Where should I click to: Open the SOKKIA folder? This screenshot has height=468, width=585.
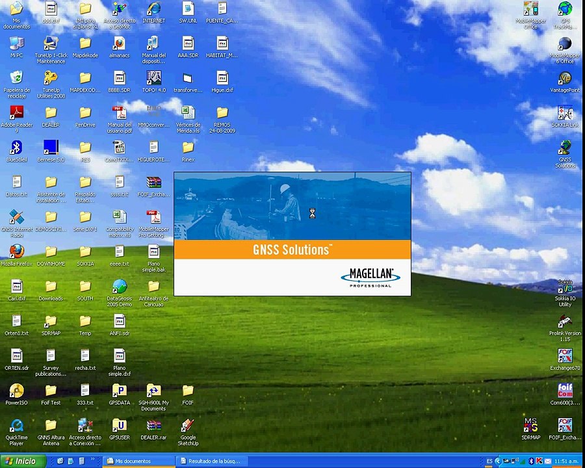(x=85, y=252)
